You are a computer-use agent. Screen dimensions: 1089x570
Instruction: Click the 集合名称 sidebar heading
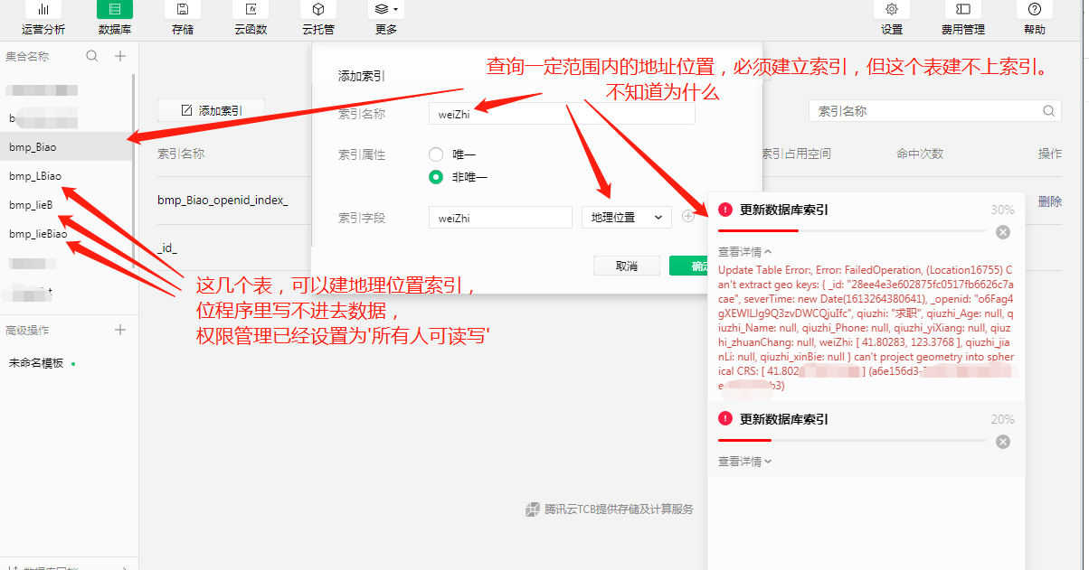point(27,56)
